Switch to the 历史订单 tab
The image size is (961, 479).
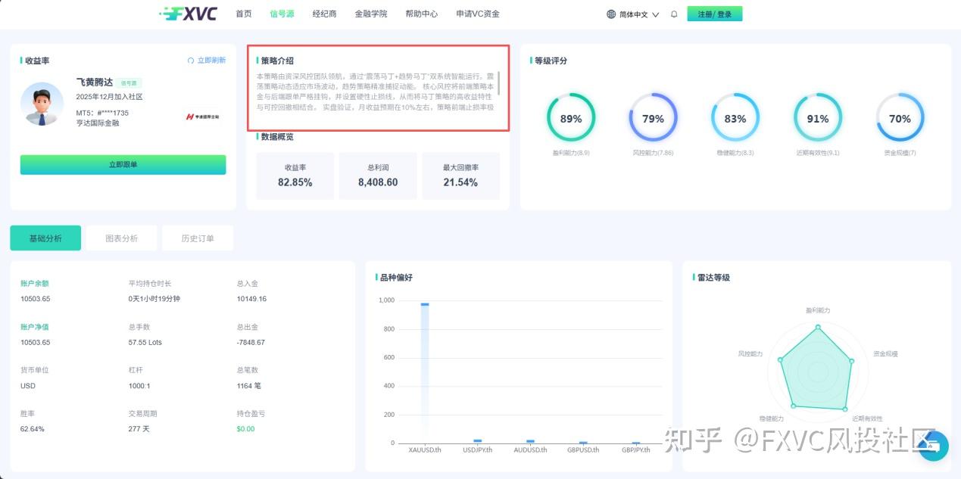(x=198, y=238)
